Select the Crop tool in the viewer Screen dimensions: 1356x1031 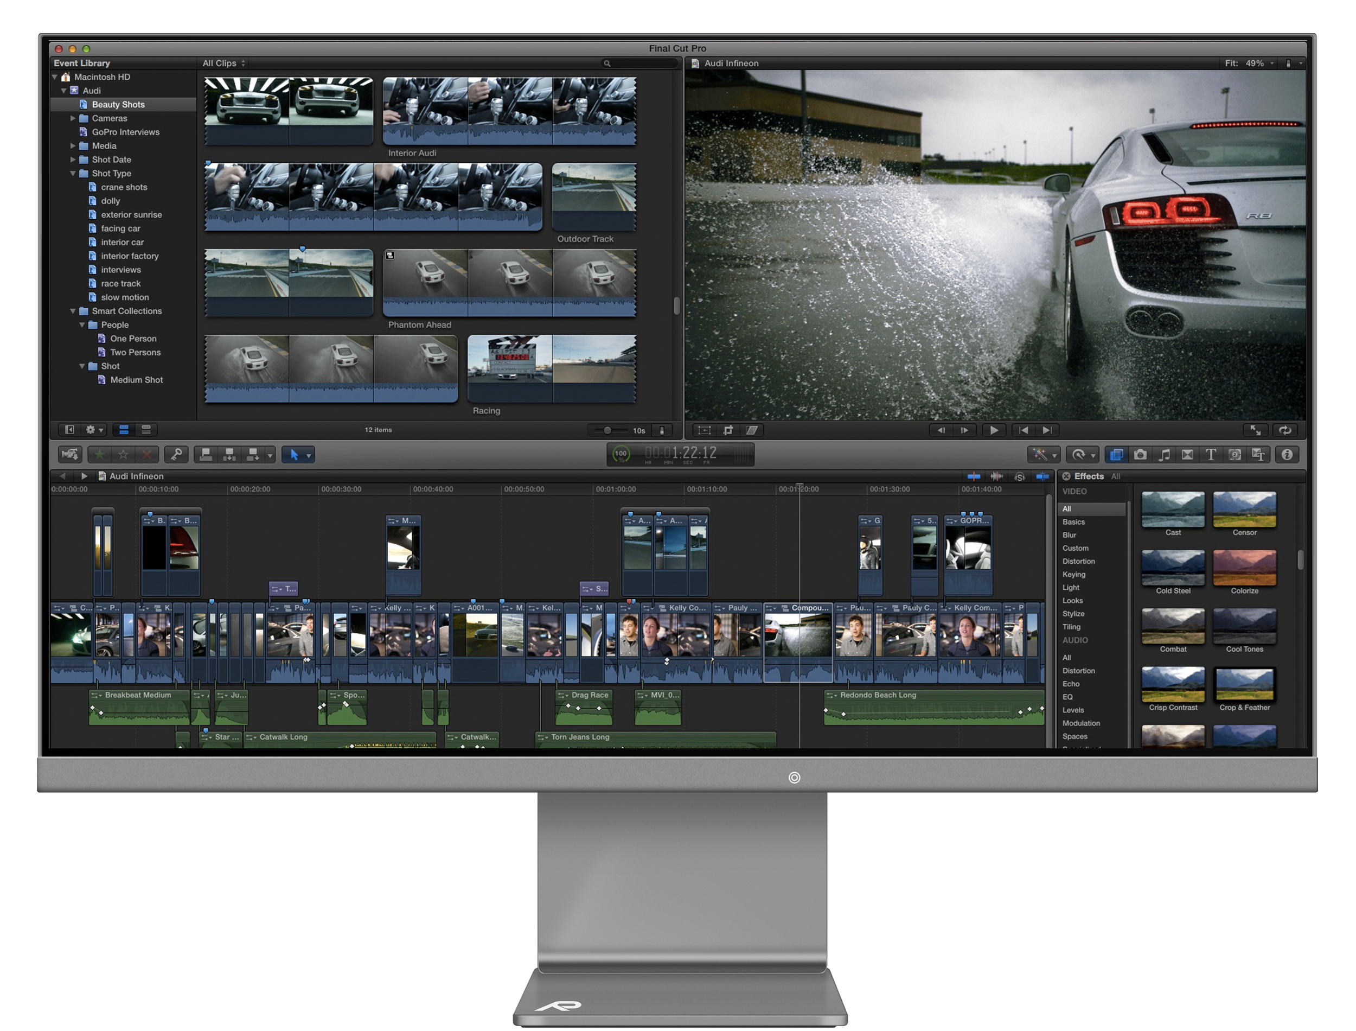728,430
